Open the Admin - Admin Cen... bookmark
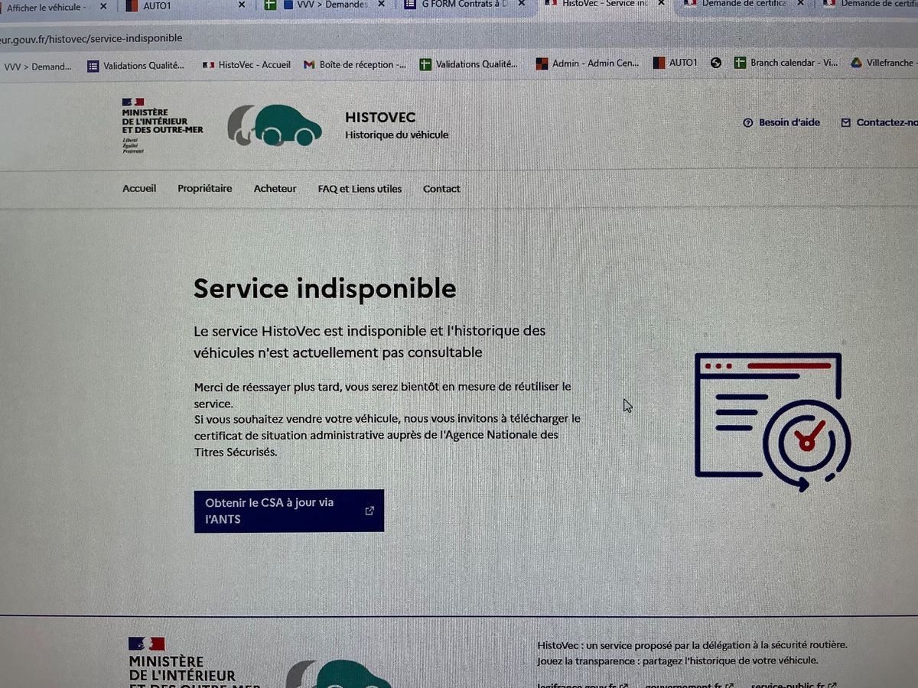This screenshot has width=918, height=688. (x=588, y=63)
